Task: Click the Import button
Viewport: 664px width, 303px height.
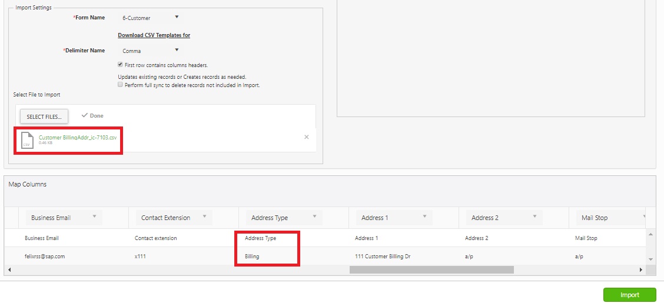Action: point(630,295)
